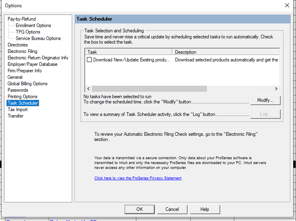Select Pay-by-Refund in the options tree
Viewport: 296px width, 221px height.
coord(21,19)
